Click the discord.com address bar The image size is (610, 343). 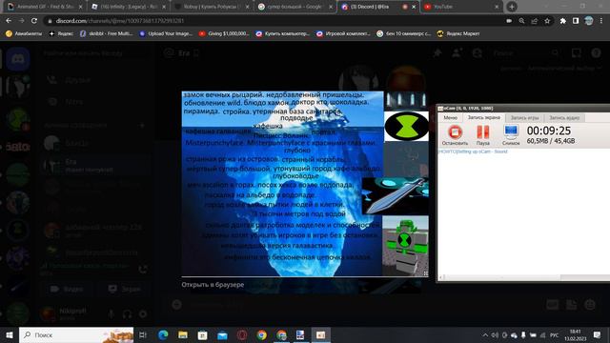pyautogui.click(x=273, y=21)
